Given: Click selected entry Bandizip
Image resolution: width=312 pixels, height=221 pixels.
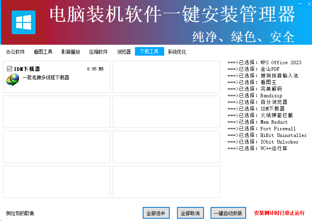Looking at the screenshot, I should point(255,95).
